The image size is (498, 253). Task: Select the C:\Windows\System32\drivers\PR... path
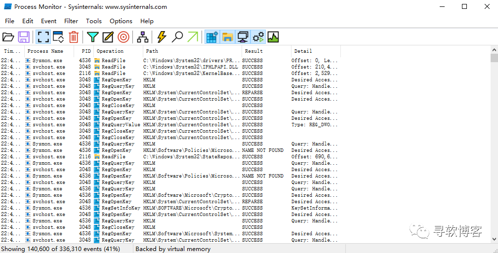(x=192, y=61)
